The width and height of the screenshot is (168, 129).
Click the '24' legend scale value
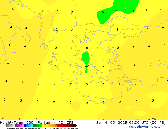point(57,128)
